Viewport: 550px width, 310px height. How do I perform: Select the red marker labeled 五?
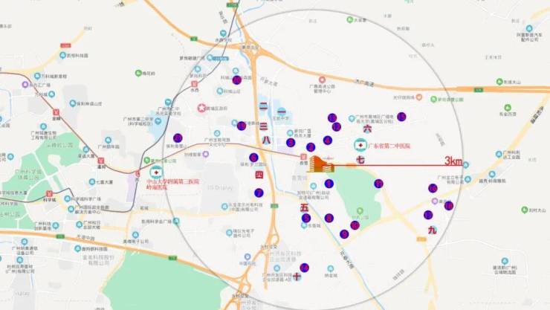coord(304,208)
